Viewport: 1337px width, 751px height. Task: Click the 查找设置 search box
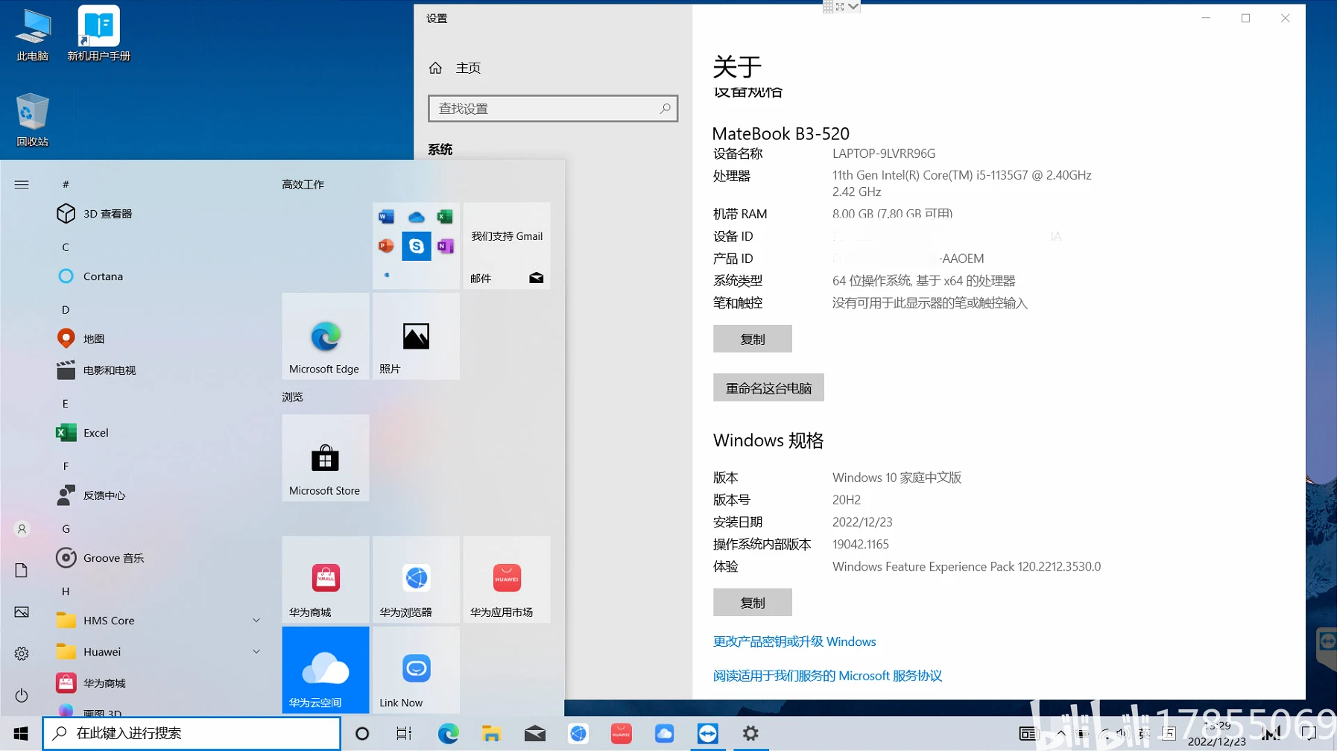click(552, 107)
